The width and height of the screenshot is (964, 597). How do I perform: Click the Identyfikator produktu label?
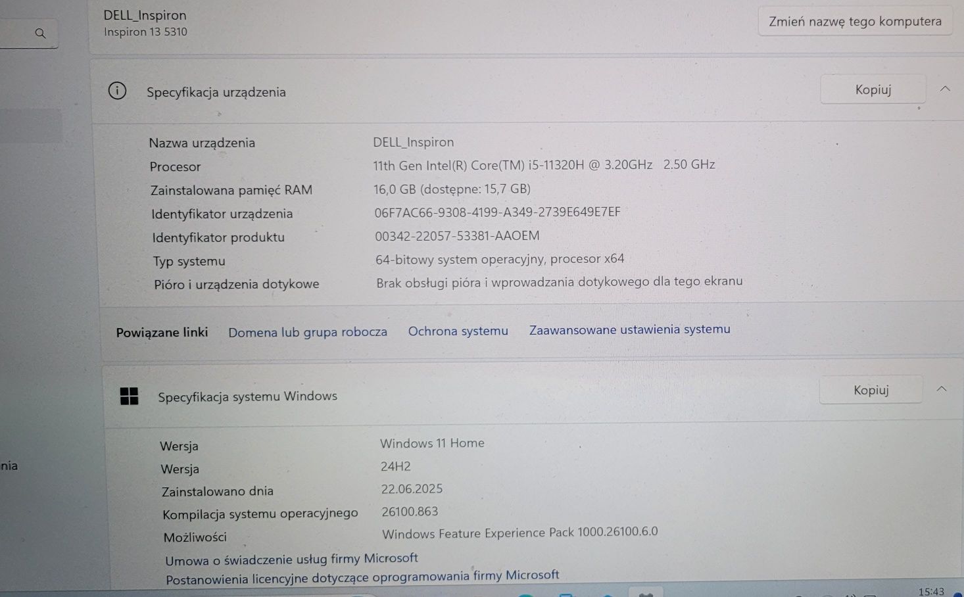218,237
